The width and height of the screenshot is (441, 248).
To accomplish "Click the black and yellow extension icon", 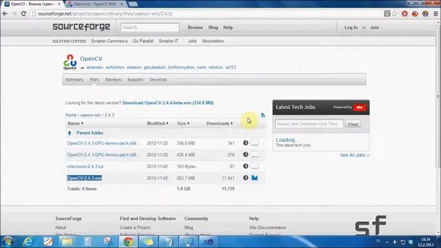I will [x=425, y=14].
